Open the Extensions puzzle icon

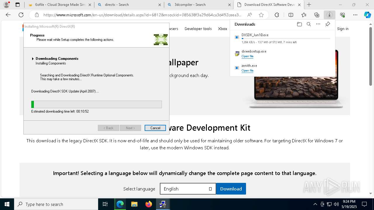(277, 15)
